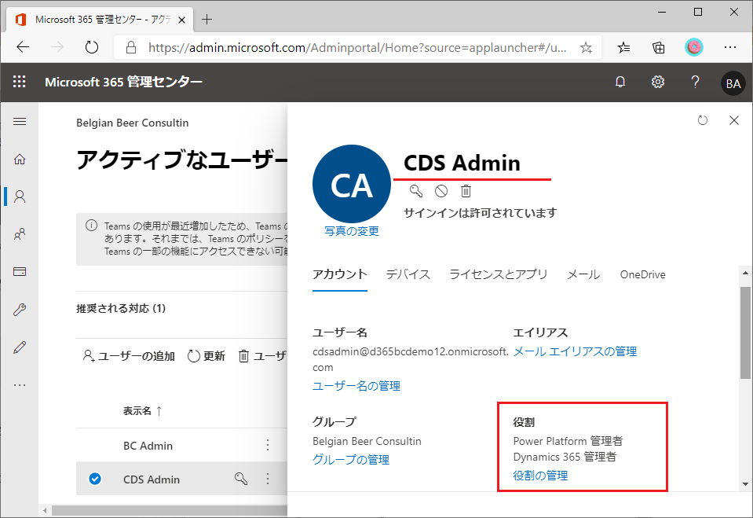Block sign-in icon under CDS Admin
The height and width of the screenshot is (518, 753).
[x=440, y=191]
